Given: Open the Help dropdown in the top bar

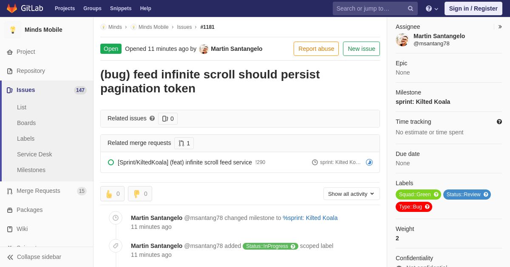Looking at the screenshot, I should coord(432,8).
